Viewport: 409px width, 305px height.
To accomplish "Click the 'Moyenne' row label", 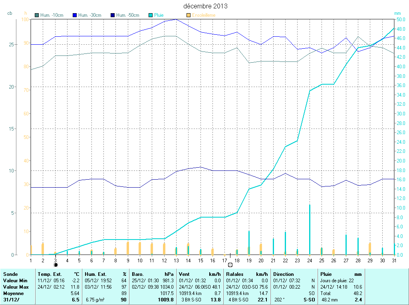I will pyautogui.click(x=13, y=293).
